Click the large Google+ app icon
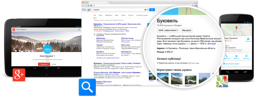This screenshot has width=256, height=96. 19,75
